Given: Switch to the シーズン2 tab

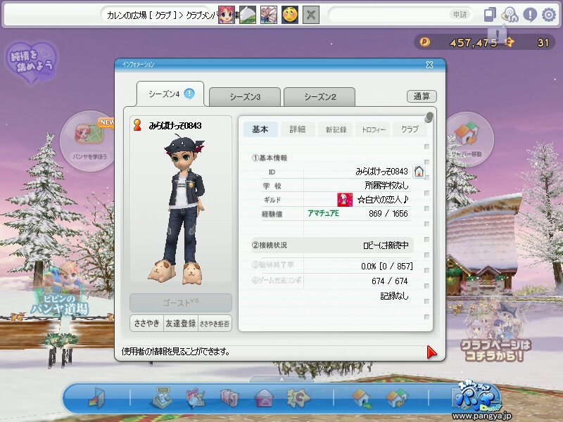Looking at the screenshot, I should coord(320,97).
